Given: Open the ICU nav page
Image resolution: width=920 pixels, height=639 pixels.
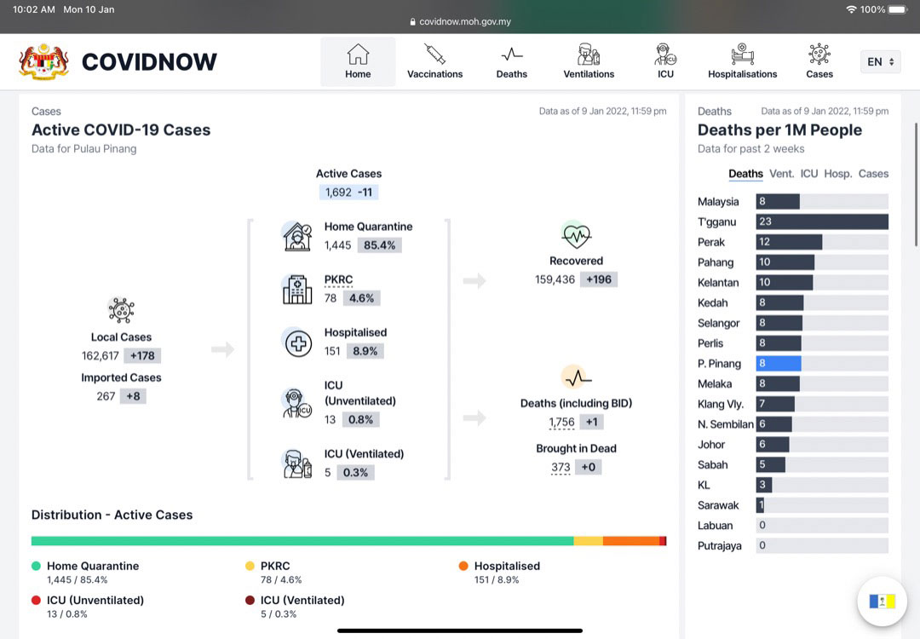Looking at the screenshot, I should [665, 61].
